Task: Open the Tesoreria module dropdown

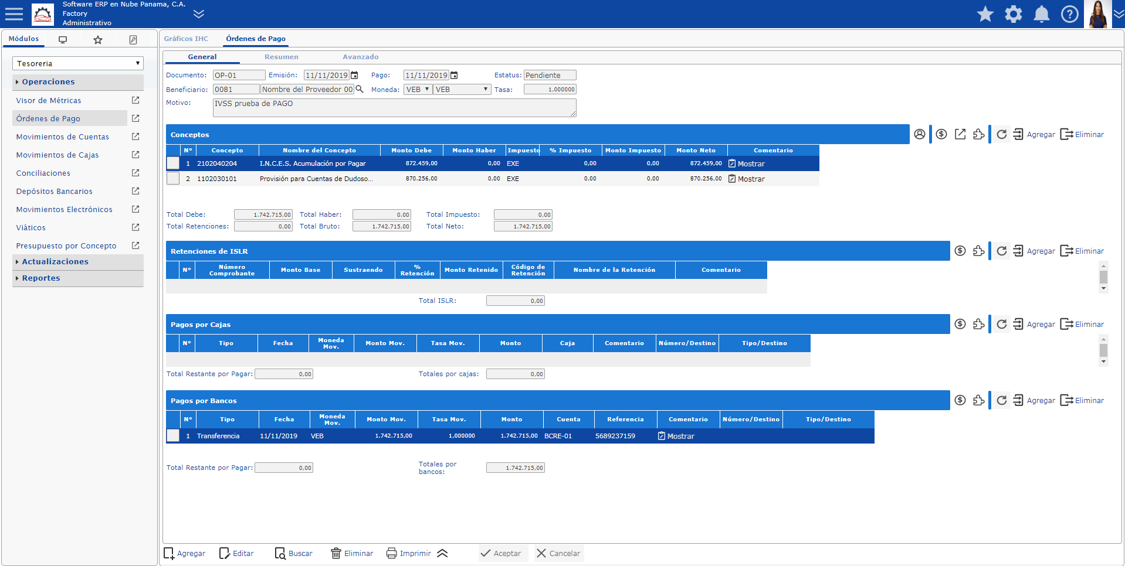Action: click(x=77, y=63)
